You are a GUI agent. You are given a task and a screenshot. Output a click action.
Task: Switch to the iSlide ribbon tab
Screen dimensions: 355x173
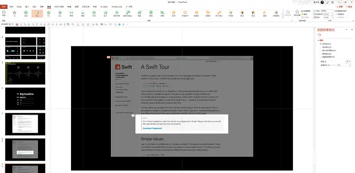coord(19,7)
